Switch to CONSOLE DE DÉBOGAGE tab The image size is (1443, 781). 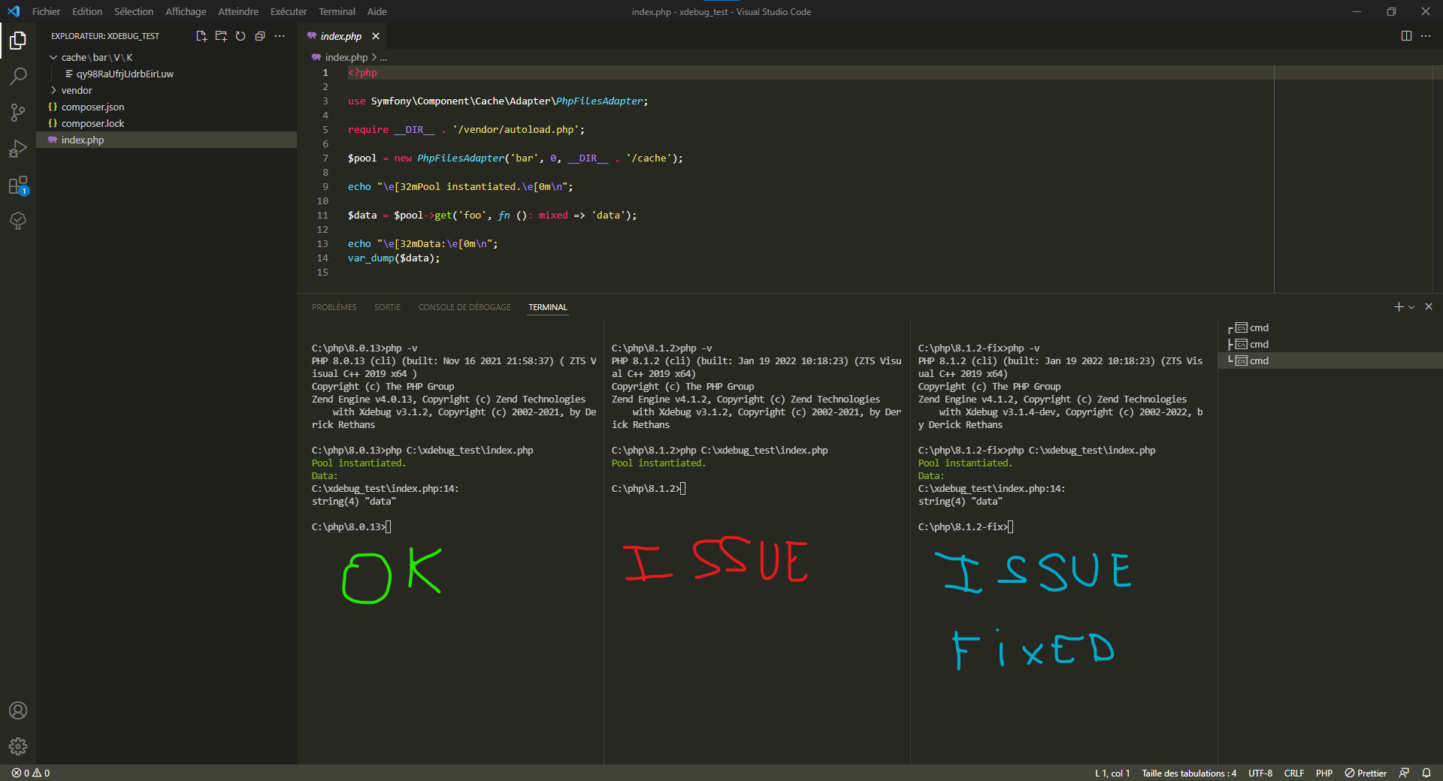tap(464, 307)
